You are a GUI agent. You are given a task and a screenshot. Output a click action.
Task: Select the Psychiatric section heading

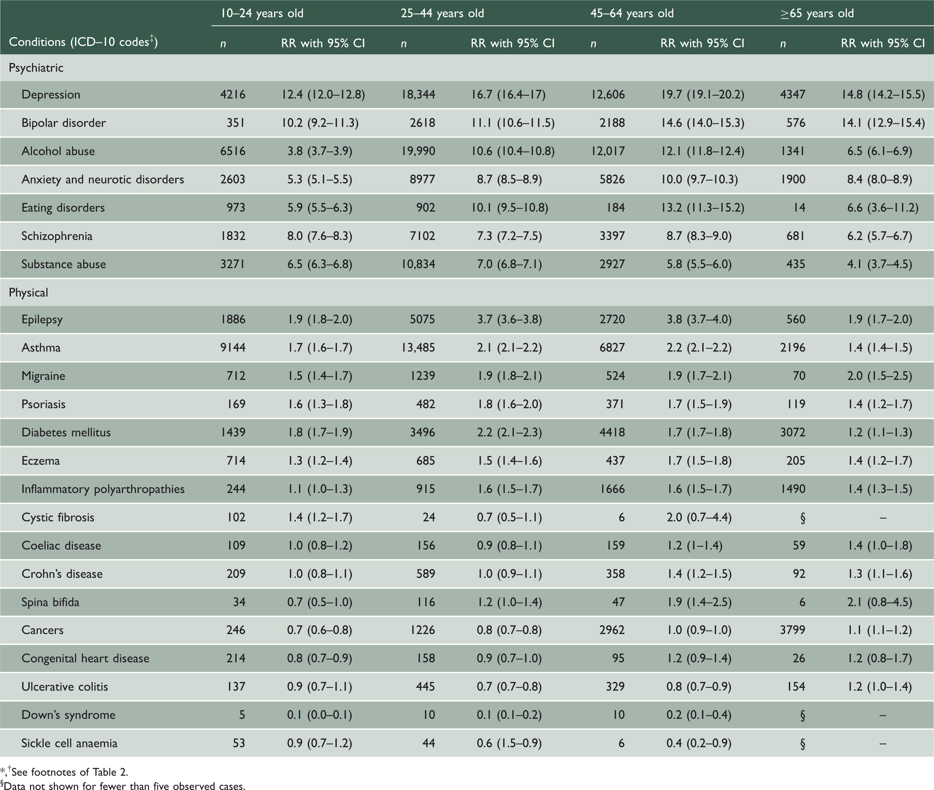coord(36,68)
